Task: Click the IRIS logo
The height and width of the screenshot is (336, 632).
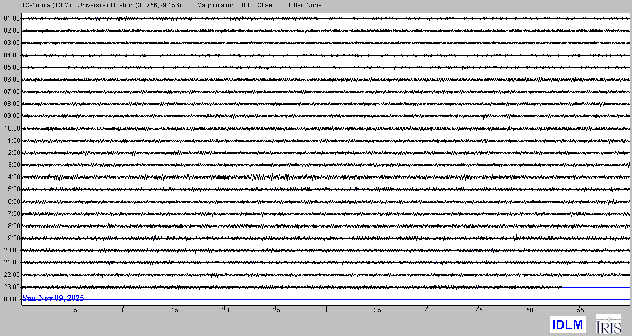Action: [608, 324]
